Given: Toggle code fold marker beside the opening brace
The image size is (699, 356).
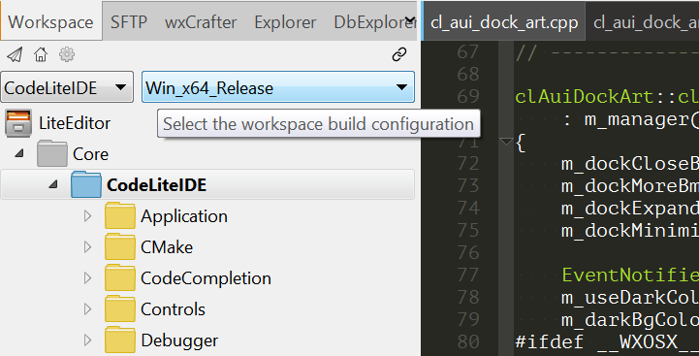Looking at the screenshot, I should (506, 142).
